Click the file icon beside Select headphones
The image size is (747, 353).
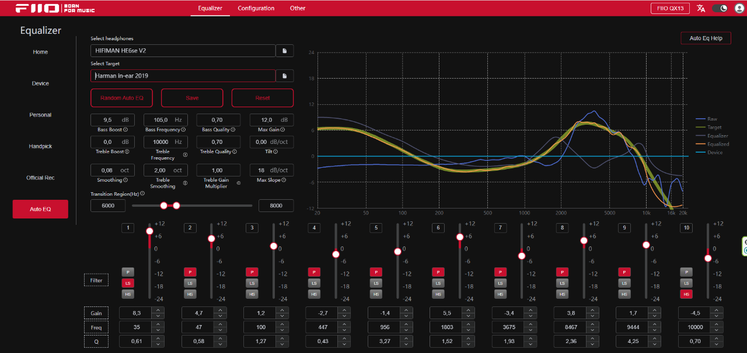click(x=285, y=51)
